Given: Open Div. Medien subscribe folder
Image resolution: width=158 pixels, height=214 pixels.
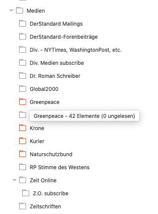Looking at the screenshot, I should 57,63.
